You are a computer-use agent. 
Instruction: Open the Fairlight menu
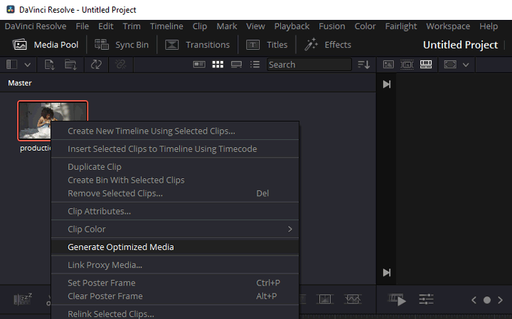click(x=401, y=26)
